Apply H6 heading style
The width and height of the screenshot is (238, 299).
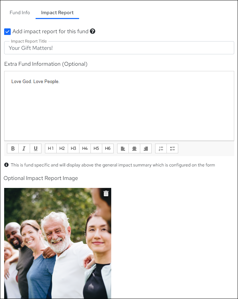pyautogui.click(x=108, y=148)
